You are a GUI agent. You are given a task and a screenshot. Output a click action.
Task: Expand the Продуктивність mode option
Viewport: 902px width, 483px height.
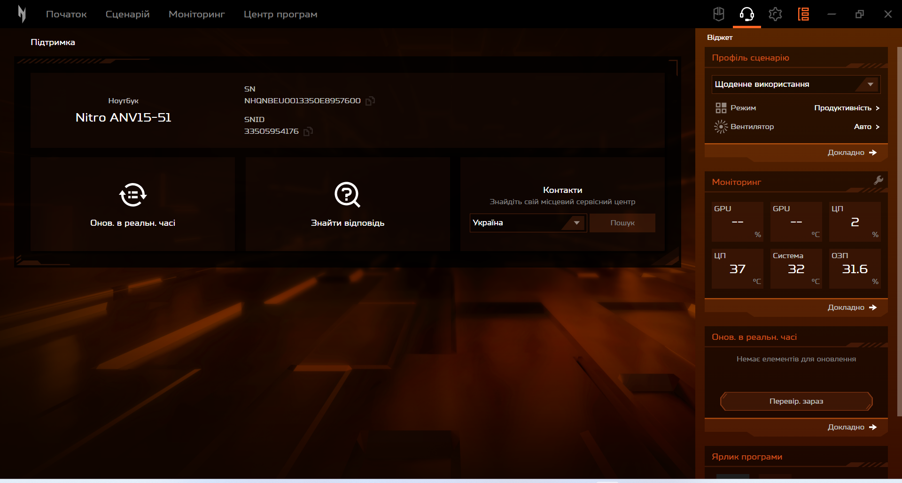click(x=847, y=108)
